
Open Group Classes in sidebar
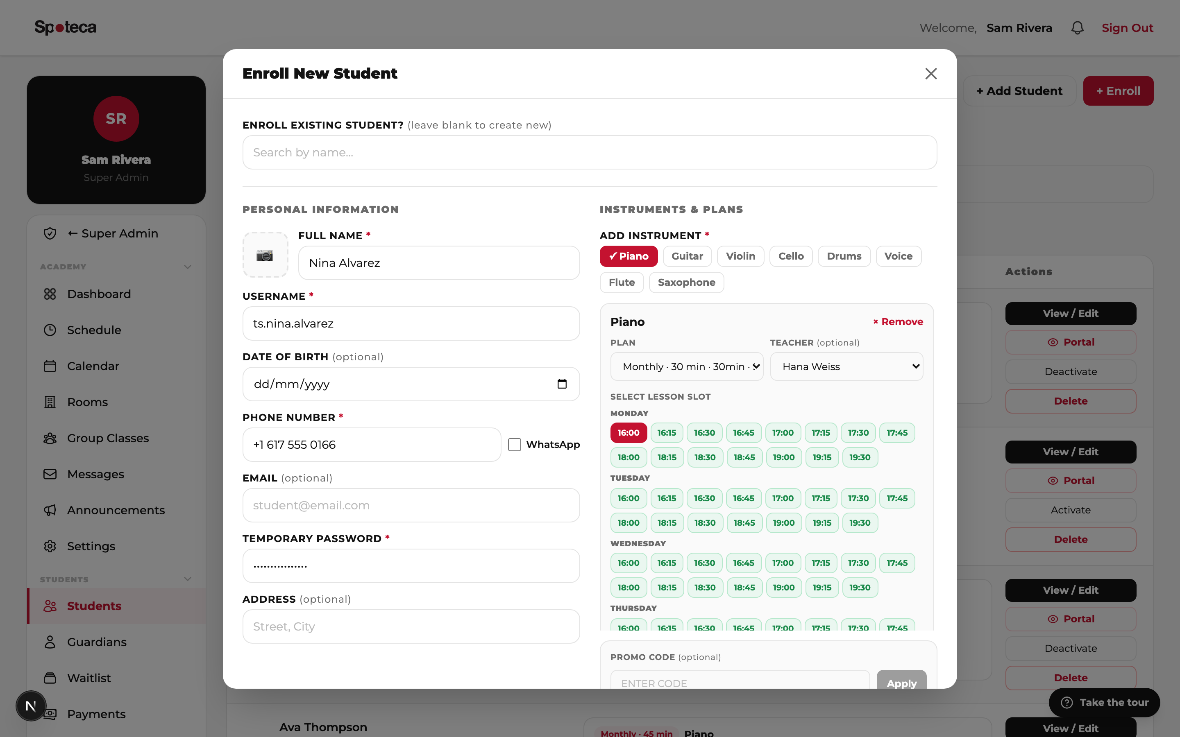pos(116,438)
